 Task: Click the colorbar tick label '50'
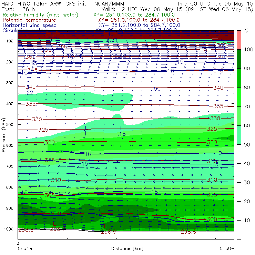pos(247,145)
